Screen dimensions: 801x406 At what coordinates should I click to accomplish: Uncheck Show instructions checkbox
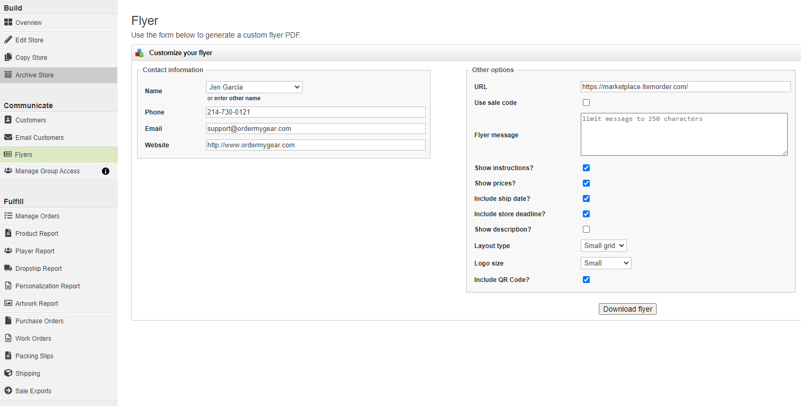[586, 167]
